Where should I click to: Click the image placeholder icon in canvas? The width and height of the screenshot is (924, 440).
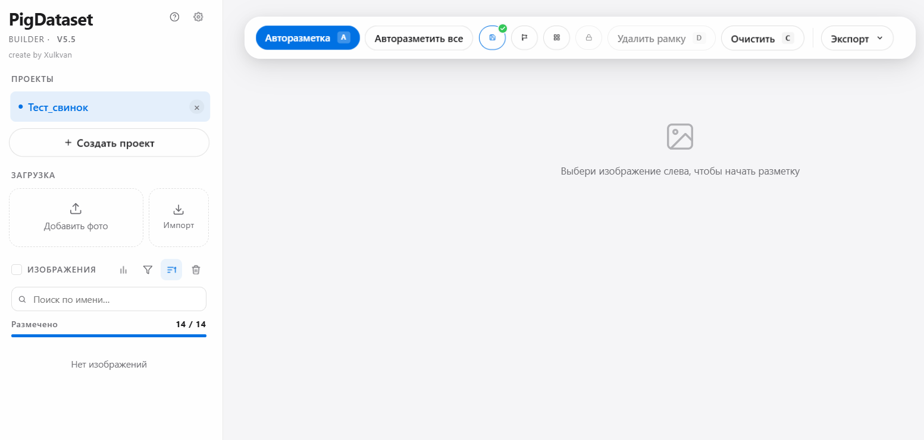coord(680,137)
